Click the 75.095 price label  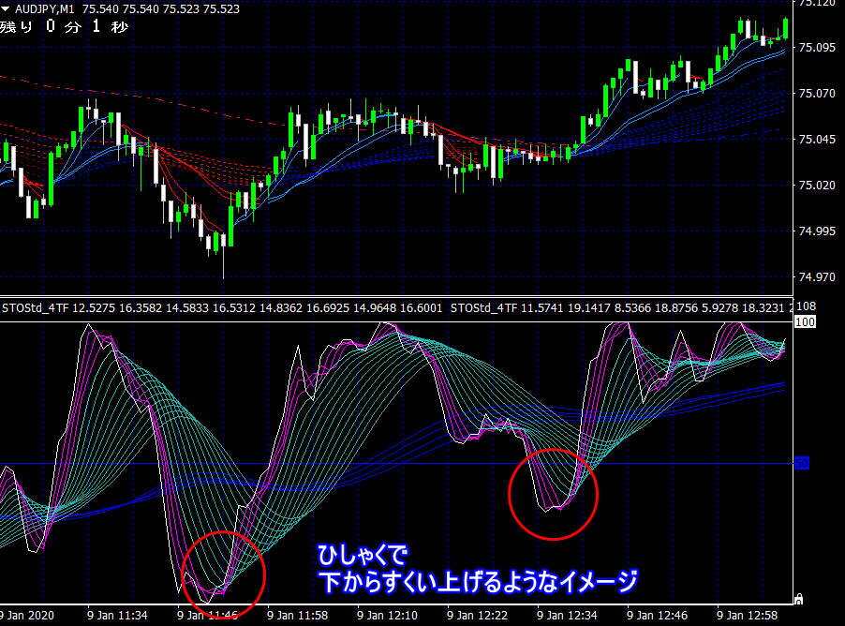[817, 48]
